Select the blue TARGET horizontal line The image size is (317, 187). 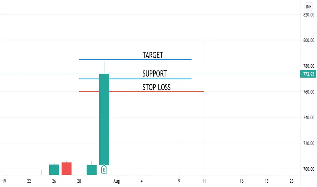[x=135, y=60]
